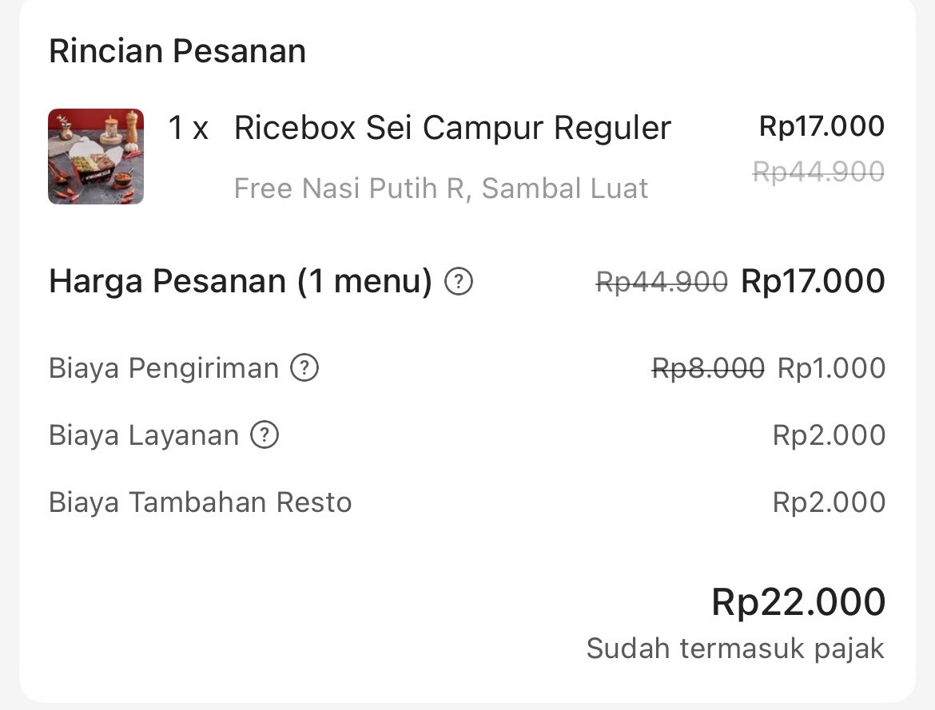Viewport: 935px width, 710px height.
Task: Tap the Rincian Pesanan heading
Action: coord(177,50)
